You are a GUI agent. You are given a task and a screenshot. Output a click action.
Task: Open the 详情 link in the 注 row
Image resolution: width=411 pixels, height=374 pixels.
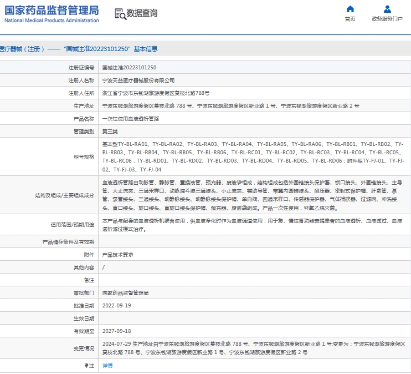tap(107, 366)
